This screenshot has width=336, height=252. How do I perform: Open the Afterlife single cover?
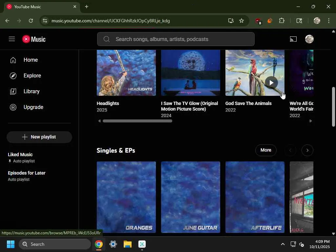click(255, 197)
